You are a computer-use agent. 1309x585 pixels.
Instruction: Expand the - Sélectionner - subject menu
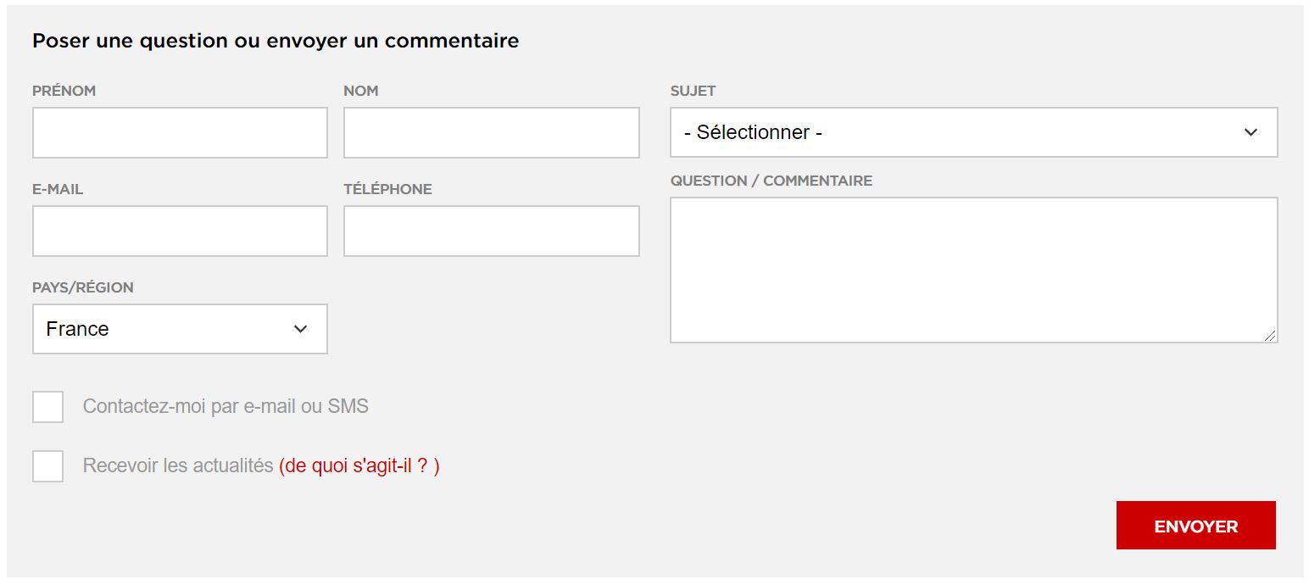pyautogui.click(x=972, y=132)
